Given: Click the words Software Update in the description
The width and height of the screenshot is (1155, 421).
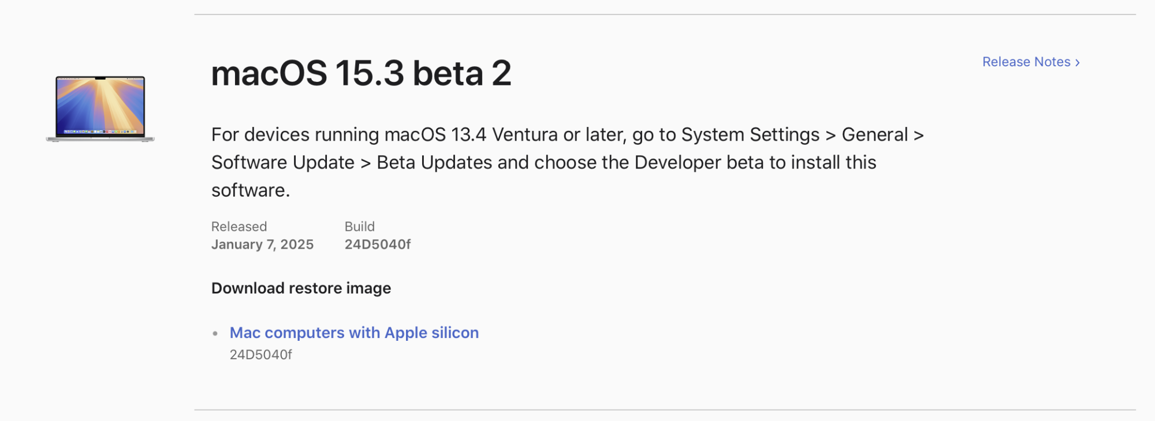Looking at the screenshot, I should 282,163.
